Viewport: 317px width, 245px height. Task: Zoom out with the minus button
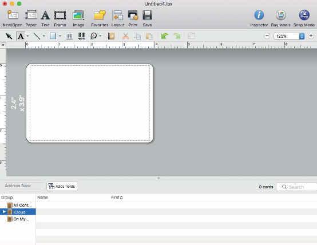pyautogui.click(x=267, y=36)
